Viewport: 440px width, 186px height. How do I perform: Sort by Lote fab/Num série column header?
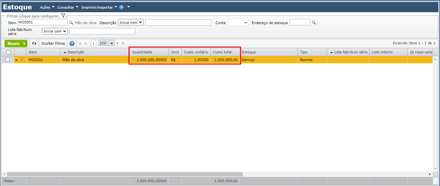[348, 52]
